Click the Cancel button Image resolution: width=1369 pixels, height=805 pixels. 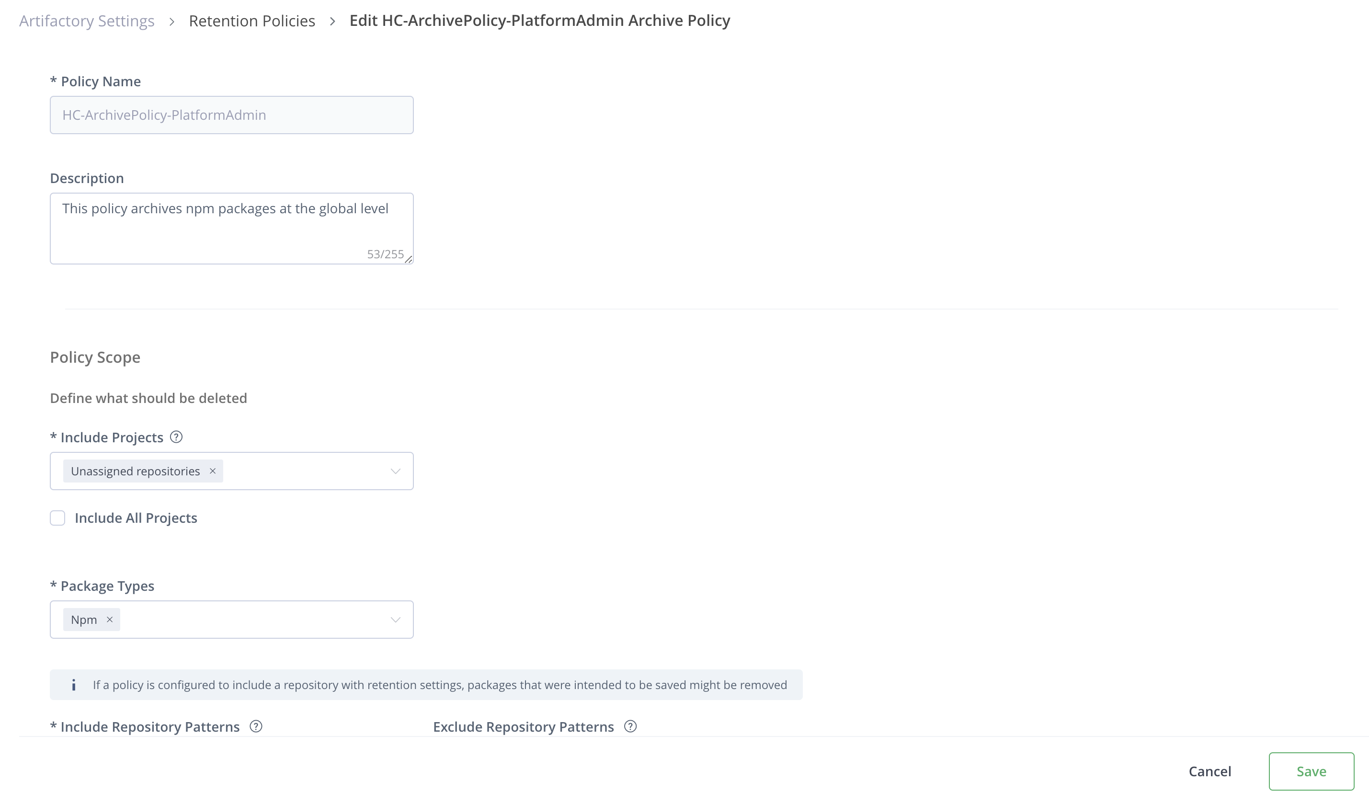[x=1210, y=771]
